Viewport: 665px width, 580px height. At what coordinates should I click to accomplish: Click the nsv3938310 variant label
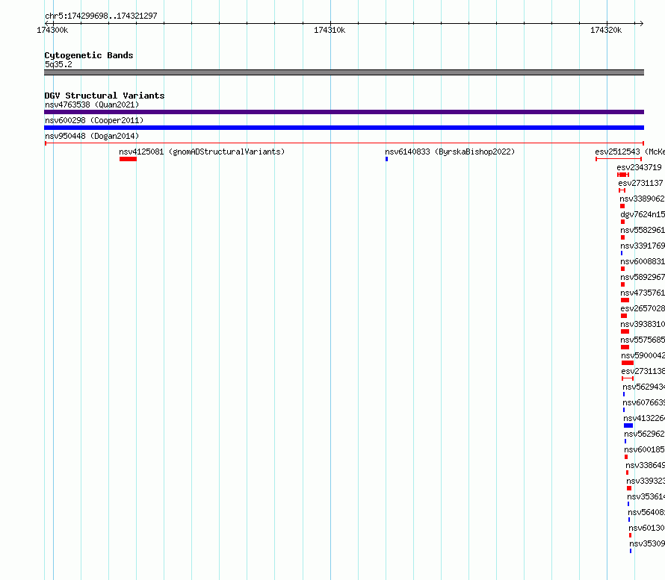(x=643, y=324)
